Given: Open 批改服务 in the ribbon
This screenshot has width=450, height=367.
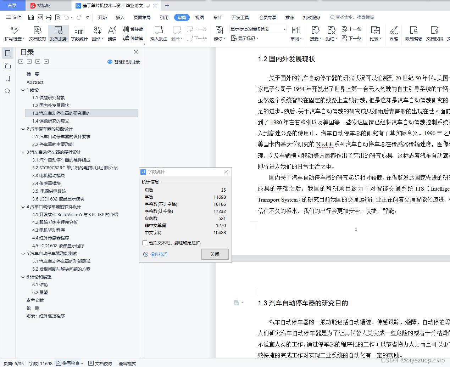Looking at the screenshot, I should [x=59, y=34].
